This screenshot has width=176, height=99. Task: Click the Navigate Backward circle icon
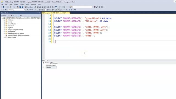click(x=3, y=7)
